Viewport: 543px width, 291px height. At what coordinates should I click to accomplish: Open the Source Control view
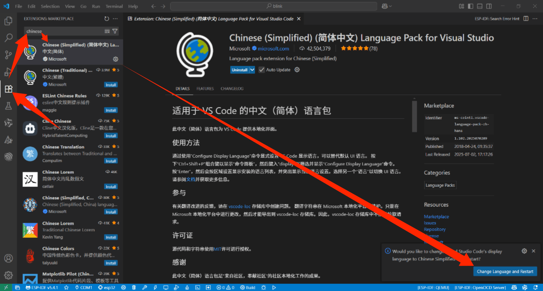pos(8,55)
